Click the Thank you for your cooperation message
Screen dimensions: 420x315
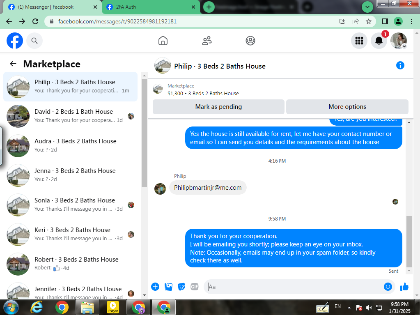coord(294,248)
